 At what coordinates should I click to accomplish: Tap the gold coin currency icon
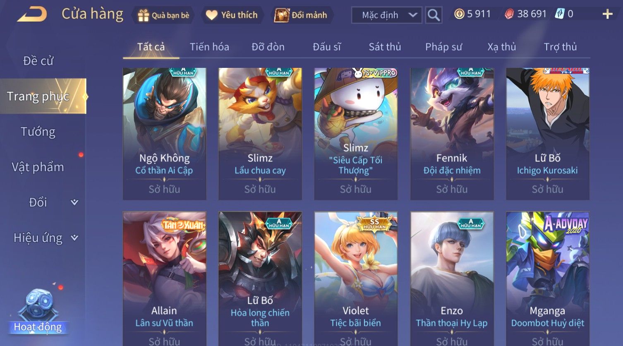click(459, 14)
